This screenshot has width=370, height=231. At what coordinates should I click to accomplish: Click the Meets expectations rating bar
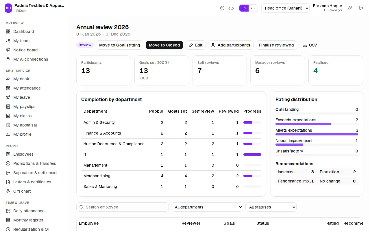coord(317,134)
